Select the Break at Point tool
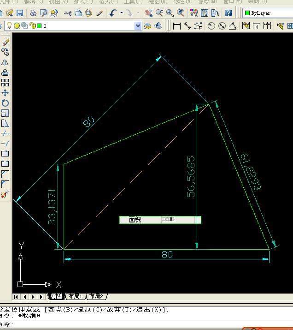This screenshot has width=293, height=330. 5,154
